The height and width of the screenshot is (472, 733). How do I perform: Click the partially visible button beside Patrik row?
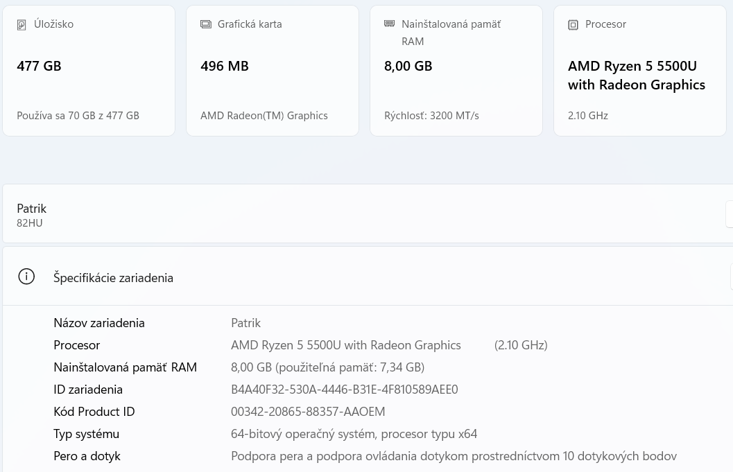click(730, 214)
